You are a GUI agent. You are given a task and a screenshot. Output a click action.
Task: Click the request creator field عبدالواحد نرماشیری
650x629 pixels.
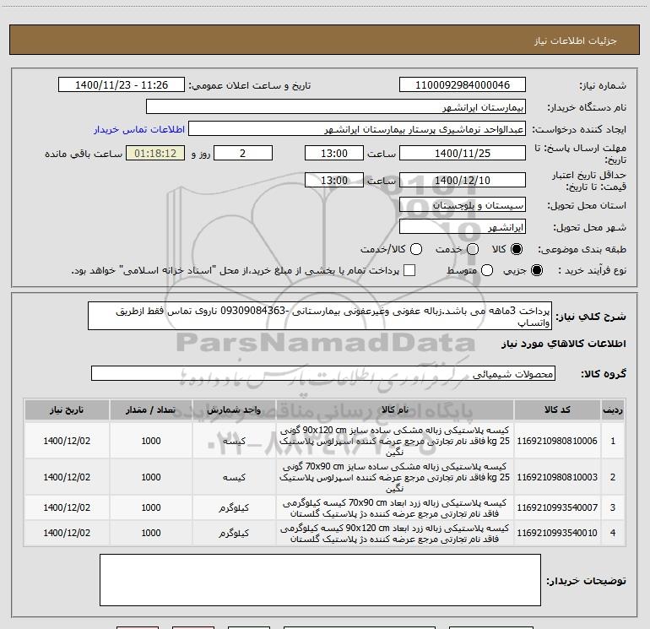click(x=357, y=129)
